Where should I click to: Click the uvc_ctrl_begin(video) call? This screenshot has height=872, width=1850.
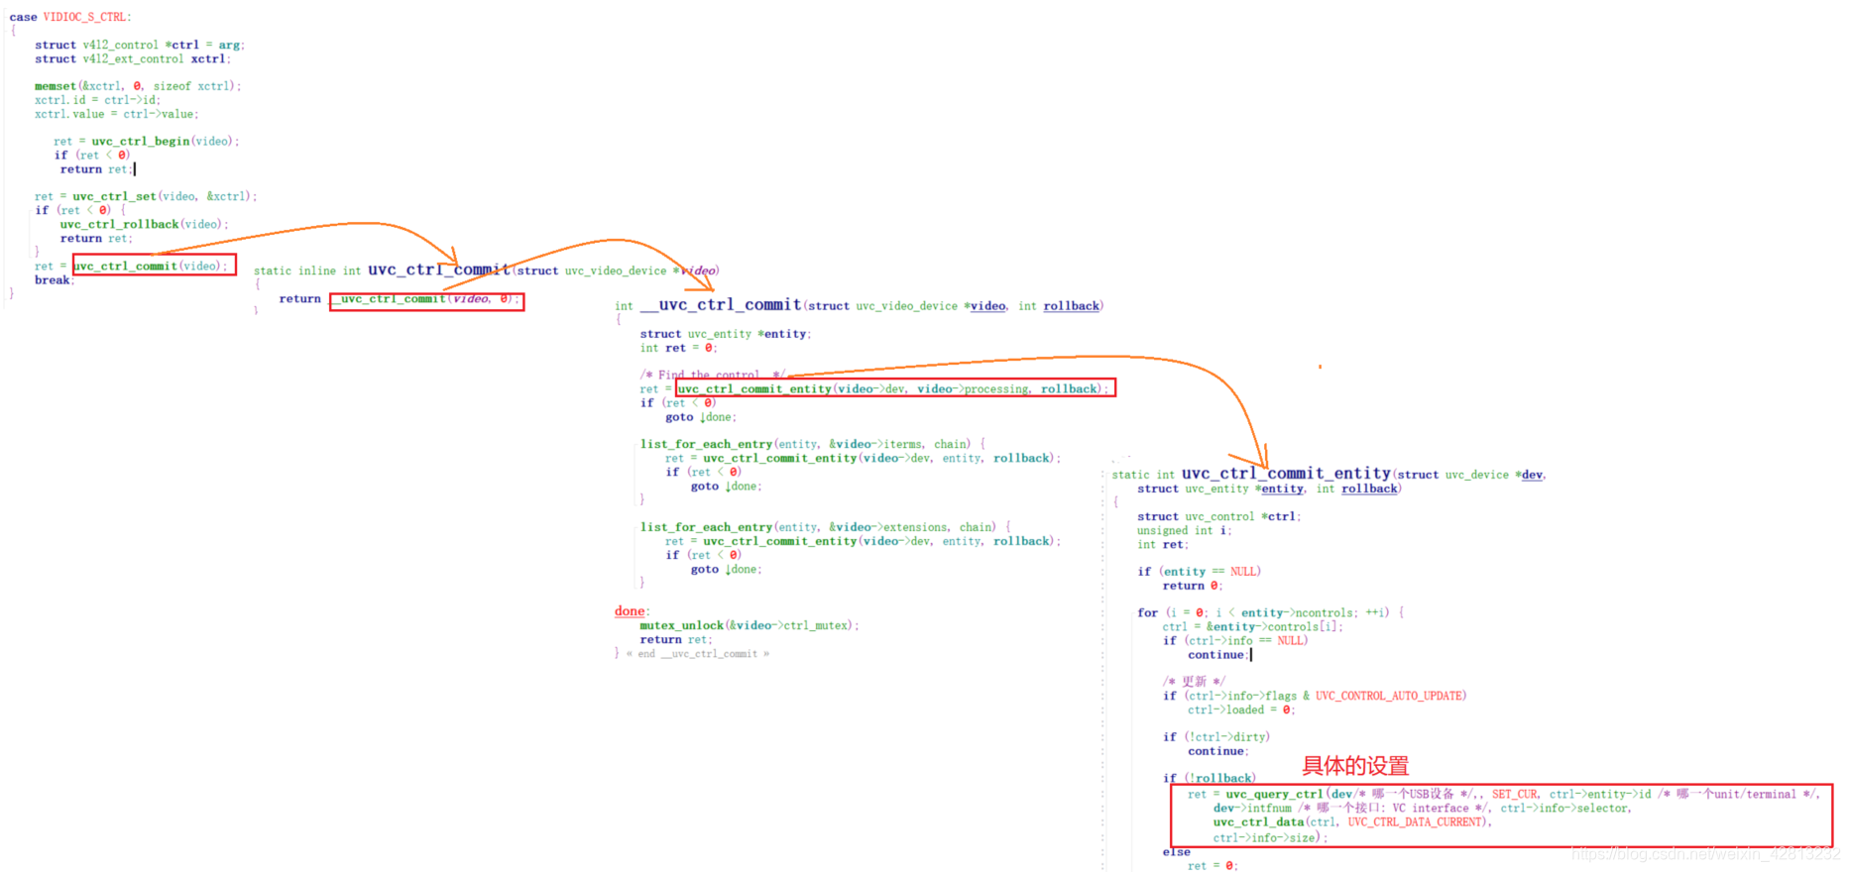[165, 142]
